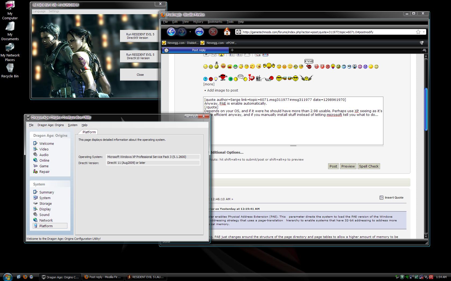Open Windows Start orb
Image resolution: width=451 pixels, height=281 pixels.
click(7, 277)
